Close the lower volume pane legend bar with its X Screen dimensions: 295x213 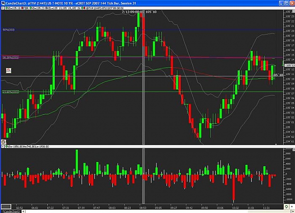point(3,146)
